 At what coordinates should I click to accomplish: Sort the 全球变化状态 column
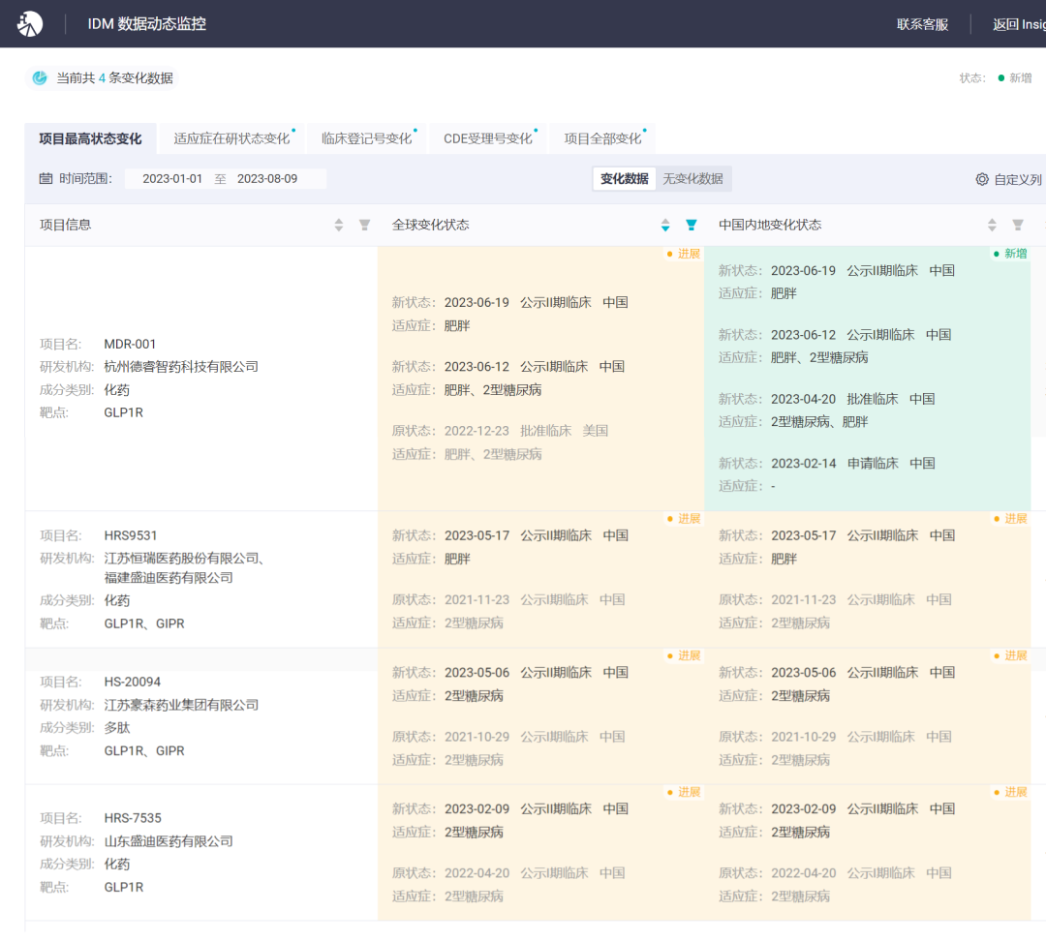tap(665, 226)
